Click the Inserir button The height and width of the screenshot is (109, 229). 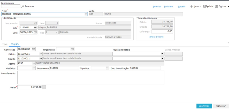pyautogui.click(x=196, y=6)
